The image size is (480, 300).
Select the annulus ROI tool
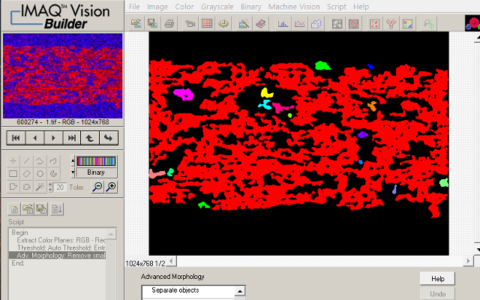(53, 173)
